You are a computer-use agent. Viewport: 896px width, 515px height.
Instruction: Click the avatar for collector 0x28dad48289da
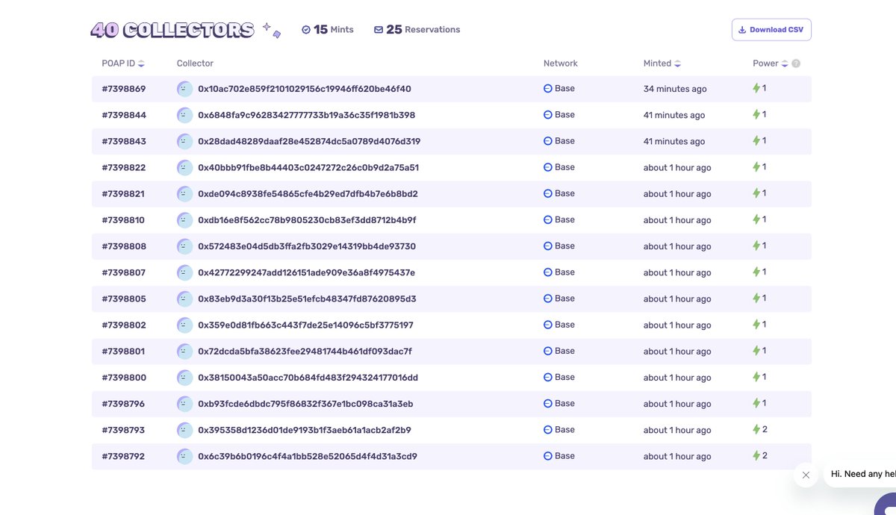(184, 141)
